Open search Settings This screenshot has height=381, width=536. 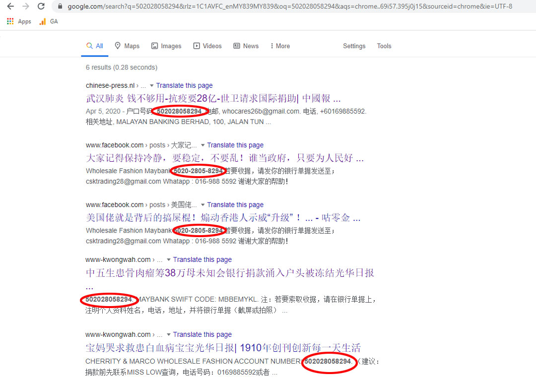354,46
